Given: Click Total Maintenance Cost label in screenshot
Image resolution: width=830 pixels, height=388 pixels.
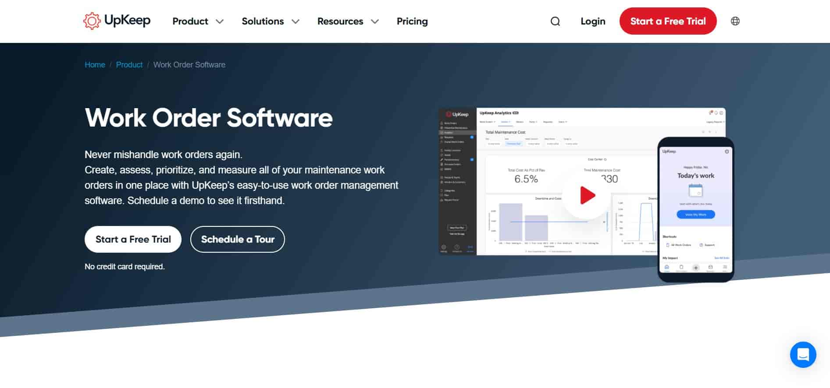Looking at the screenshot, I should coord(505,132).
